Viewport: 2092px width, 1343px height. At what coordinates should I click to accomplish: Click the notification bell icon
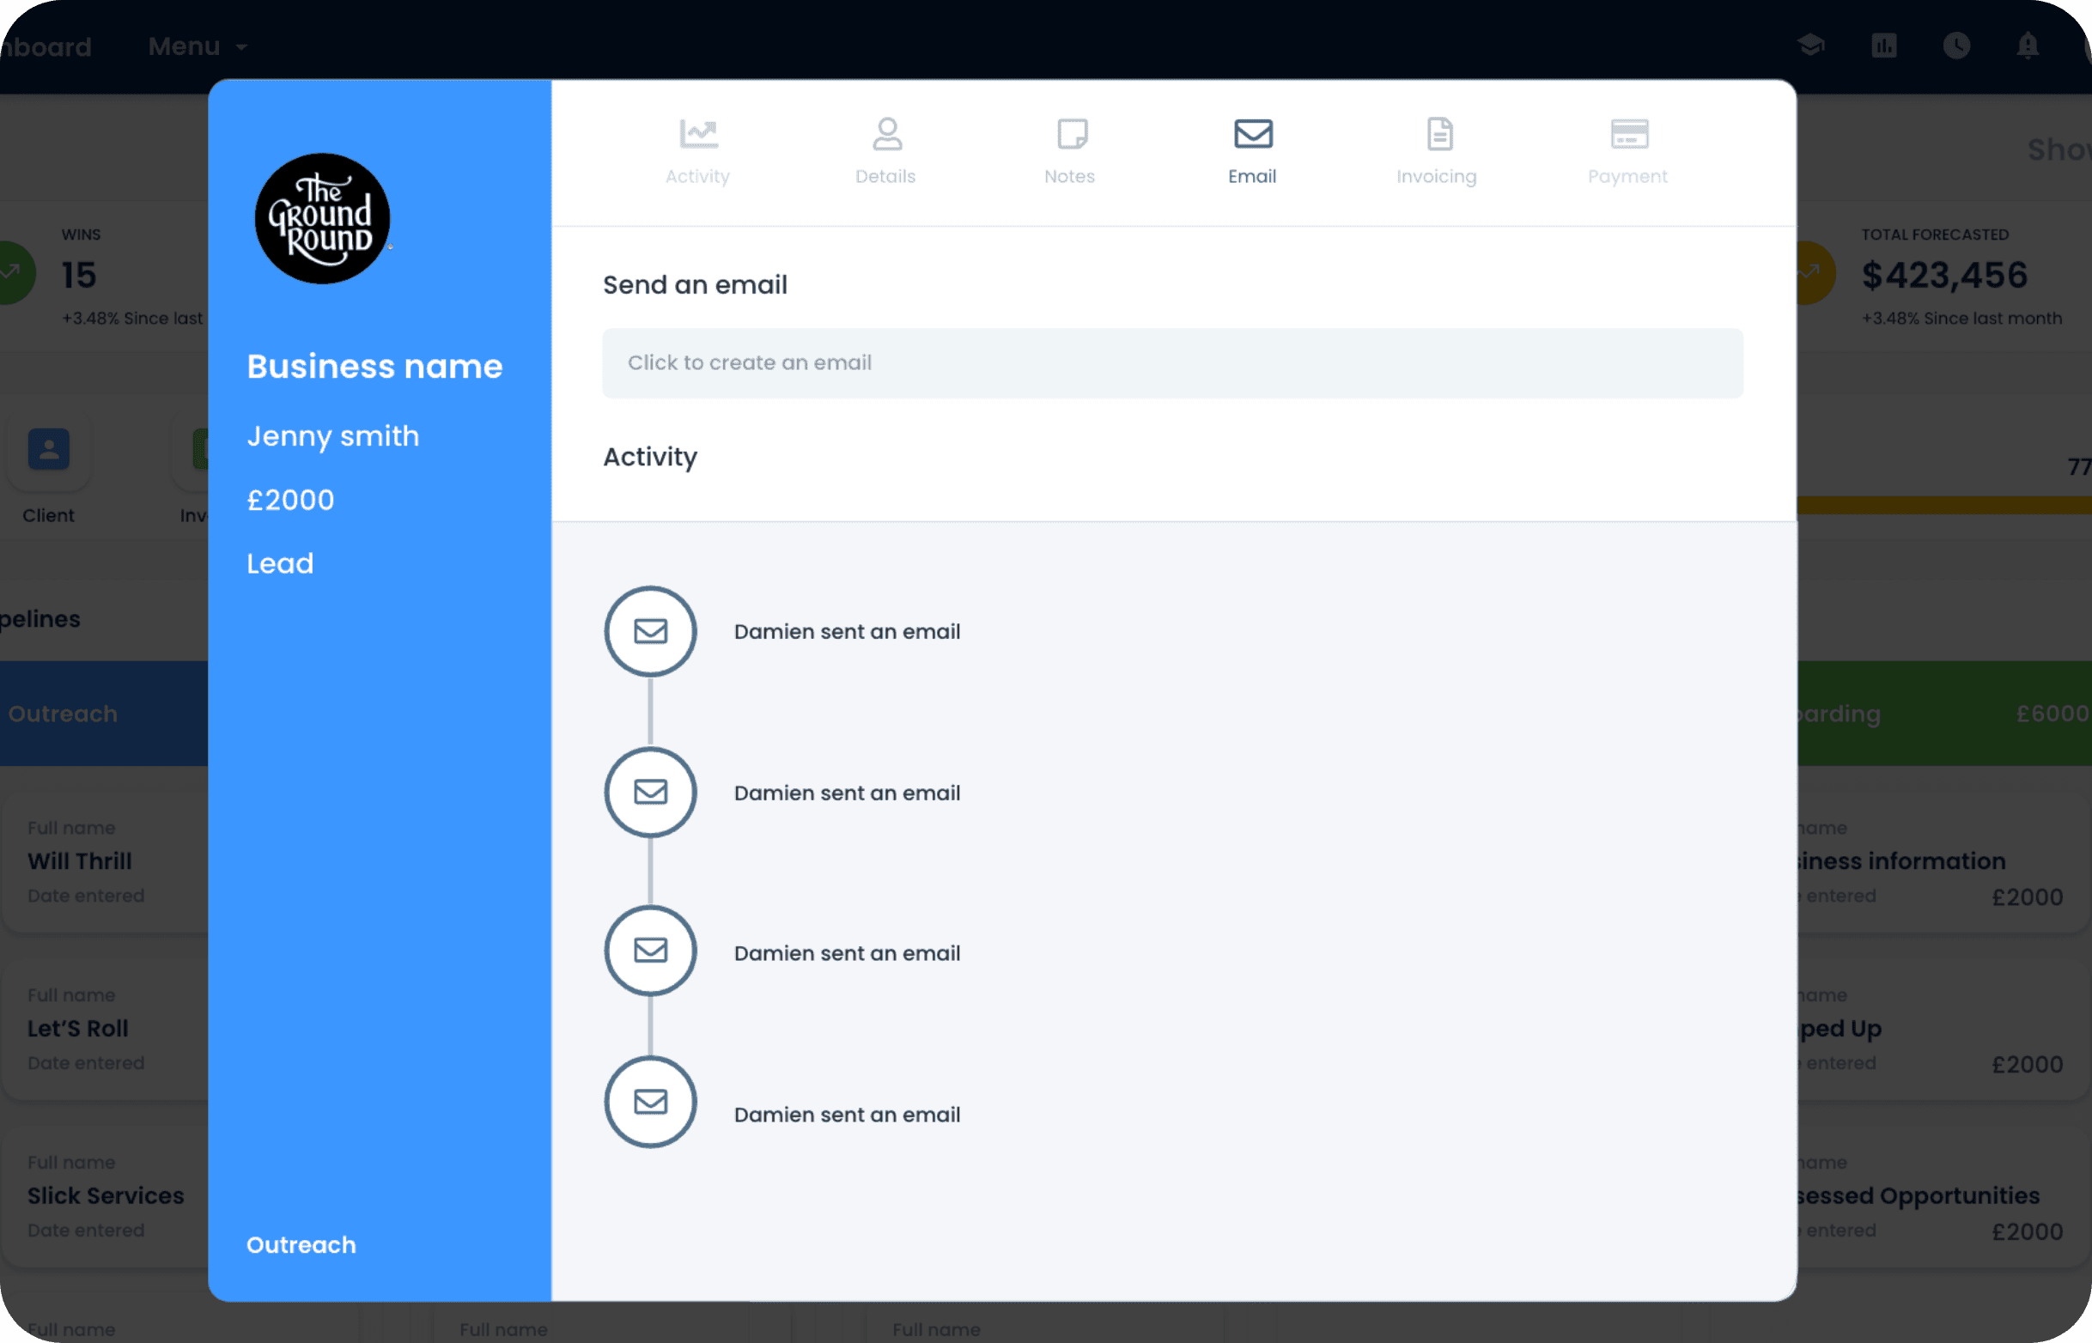2028,46
